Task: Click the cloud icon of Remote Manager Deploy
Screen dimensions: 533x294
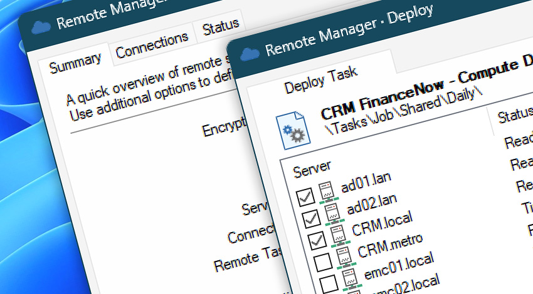Action: click(250, 54)
